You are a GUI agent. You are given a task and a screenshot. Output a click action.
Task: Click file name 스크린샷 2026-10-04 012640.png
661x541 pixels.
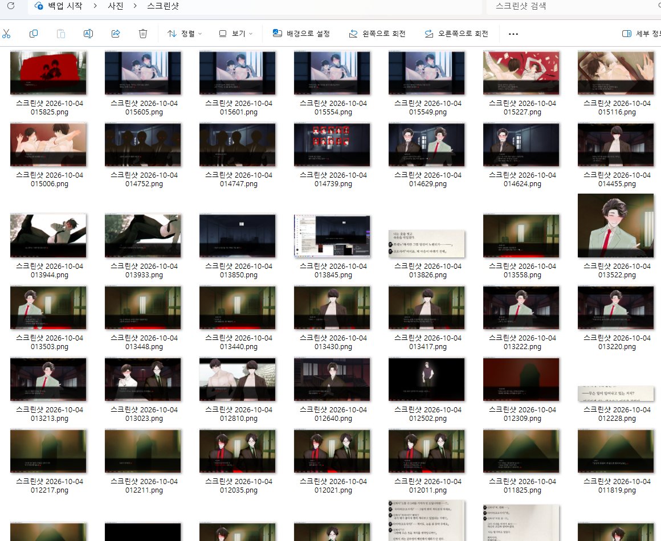pyautogui.click(x=333, y=414)
